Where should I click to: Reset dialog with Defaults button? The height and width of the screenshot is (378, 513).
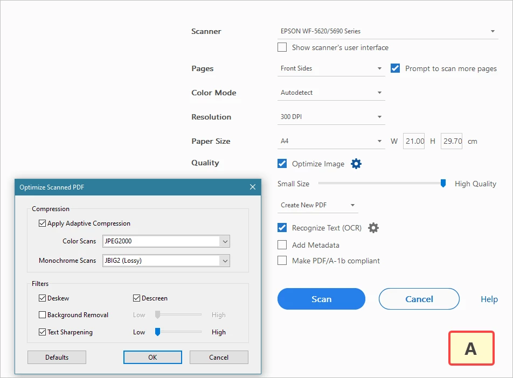coord(57,358)
